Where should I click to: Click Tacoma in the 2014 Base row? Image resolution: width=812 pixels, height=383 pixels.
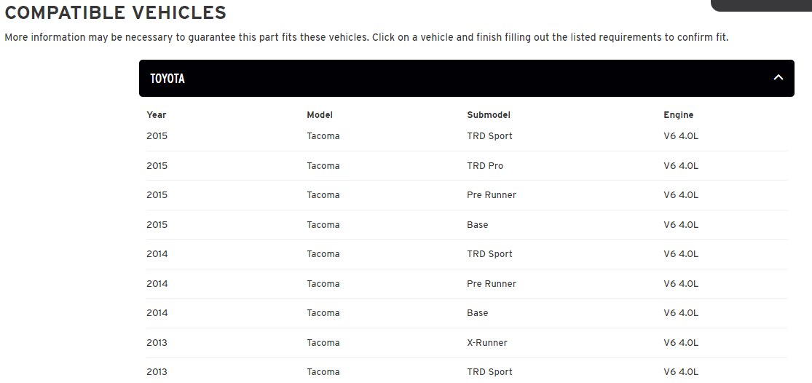tap(323, 313)
